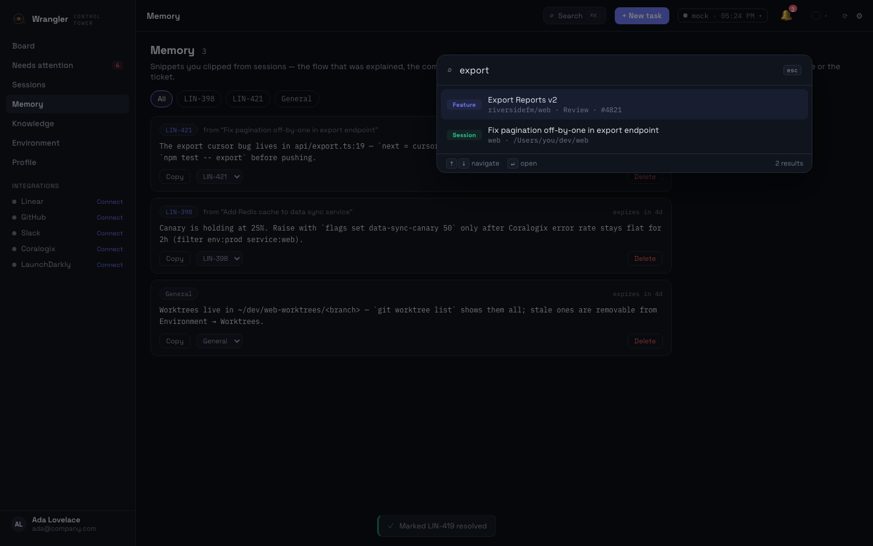The image size is (873, 546).
Task: Click the up arrow navigate key hint
Action: click(452, 163)
